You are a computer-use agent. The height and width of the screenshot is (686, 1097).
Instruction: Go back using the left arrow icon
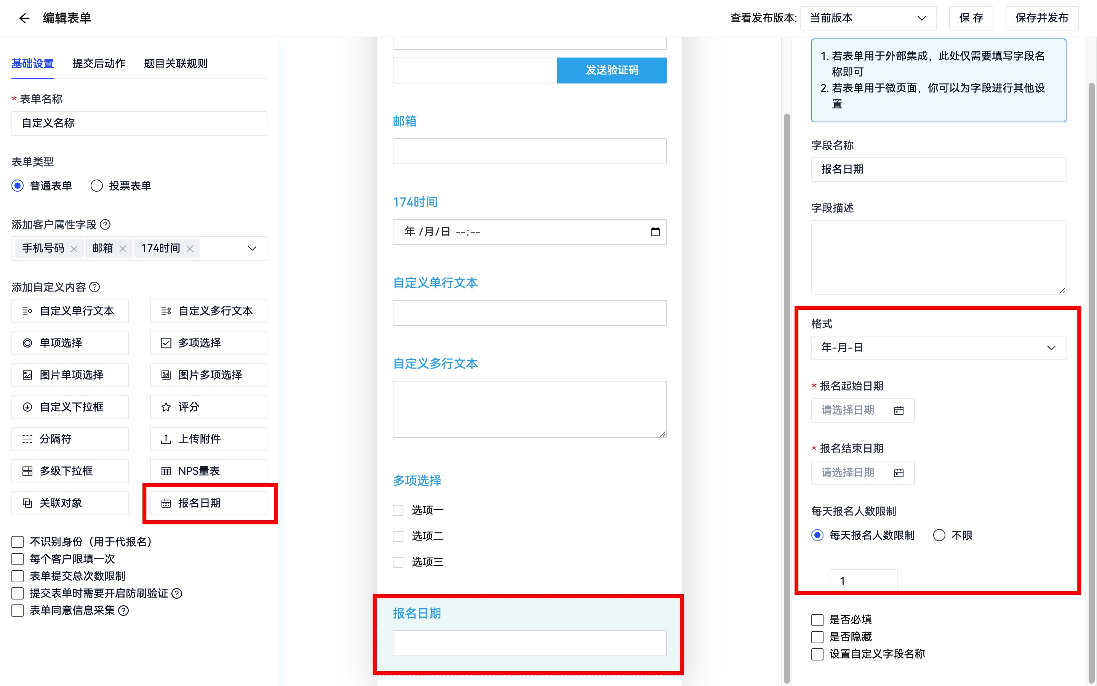pos(24,18)
